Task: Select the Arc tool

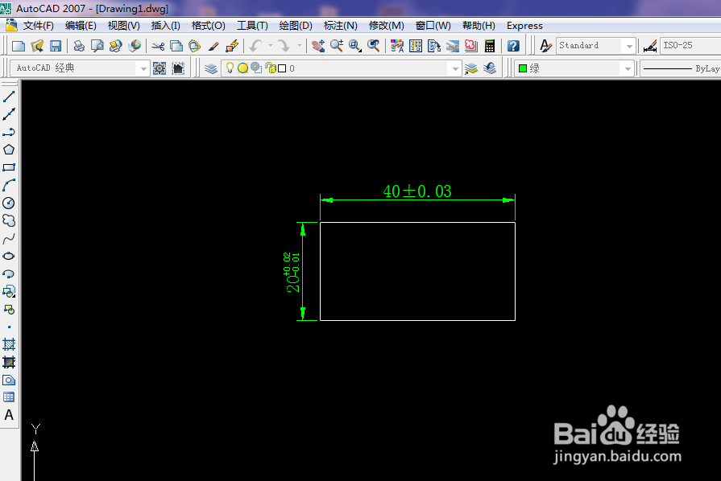Action: (x=9, y=186)
